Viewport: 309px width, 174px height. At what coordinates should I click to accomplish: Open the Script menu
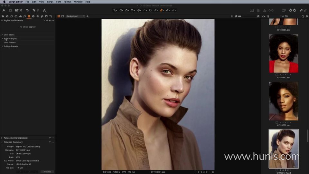click(50, 2)
